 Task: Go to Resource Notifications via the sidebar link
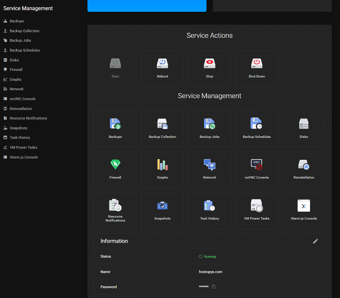click(x=25, y=118)
